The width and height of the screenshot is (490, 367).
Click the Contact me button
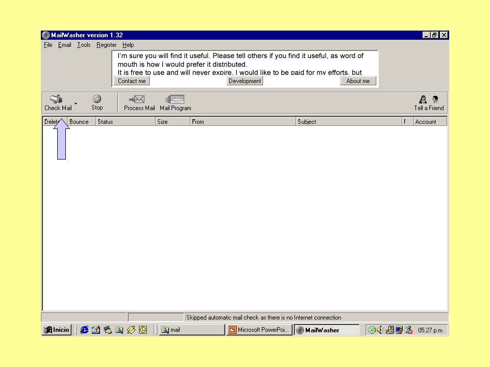[132, 81]
